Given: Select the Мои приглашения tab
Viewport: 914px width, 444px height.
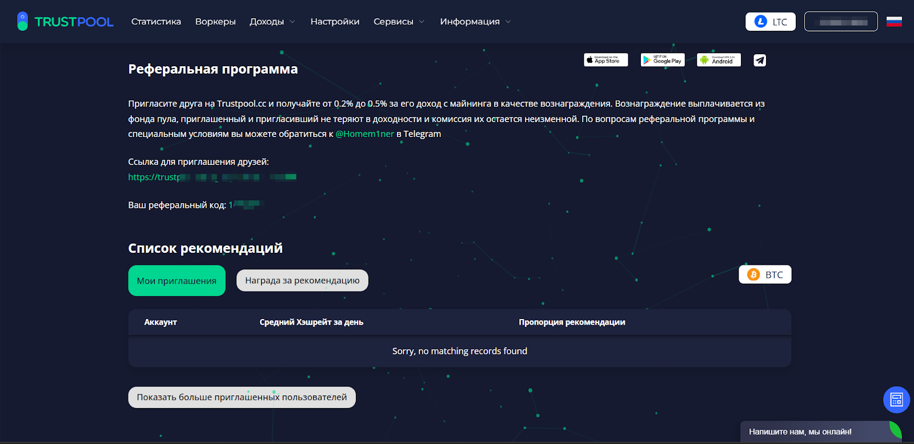Looking at the screenshot, I should click(177, 280).
